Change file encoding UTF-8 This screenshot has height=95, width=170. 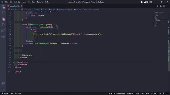click(137, 93)
